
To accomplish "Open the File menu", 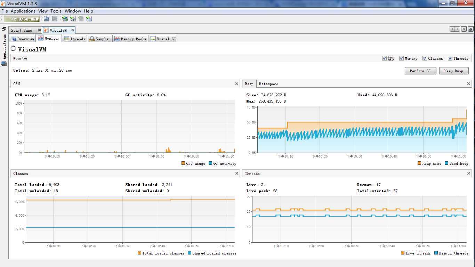I will (x=5, y=11).
